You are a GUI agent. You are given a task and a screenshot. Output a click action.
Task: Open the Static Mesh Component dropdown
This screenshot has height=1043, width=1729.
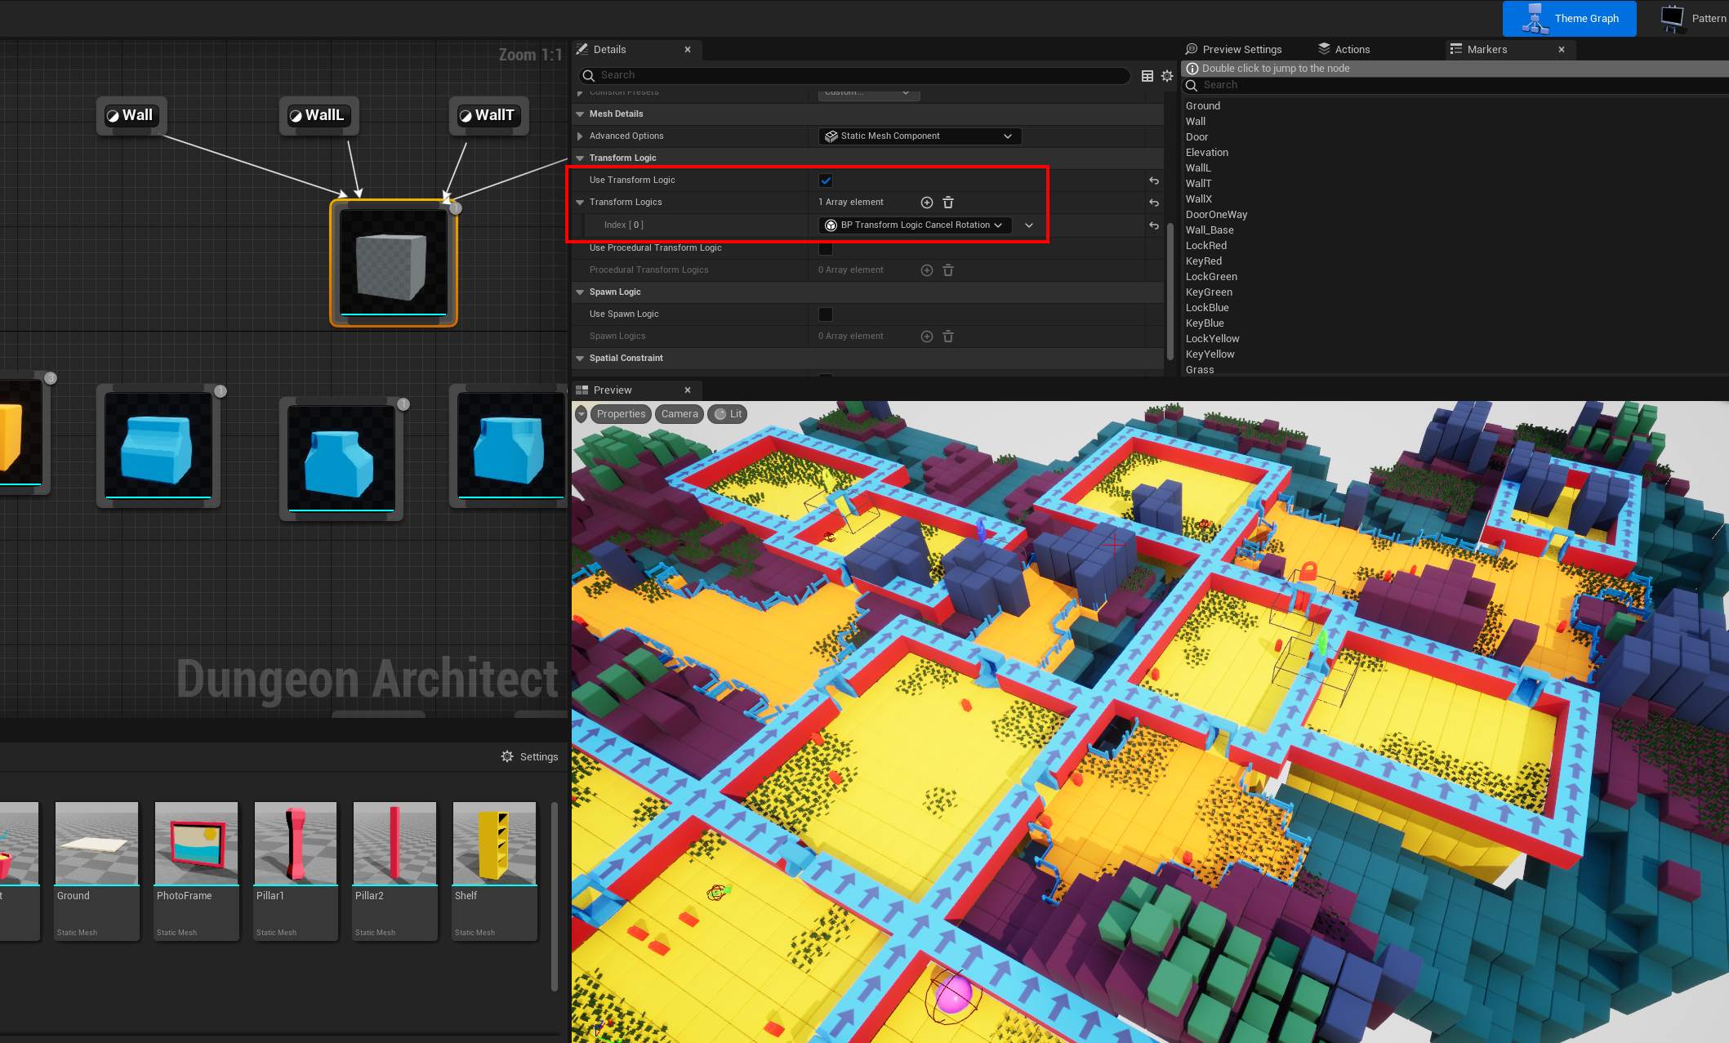pos(920,136)
